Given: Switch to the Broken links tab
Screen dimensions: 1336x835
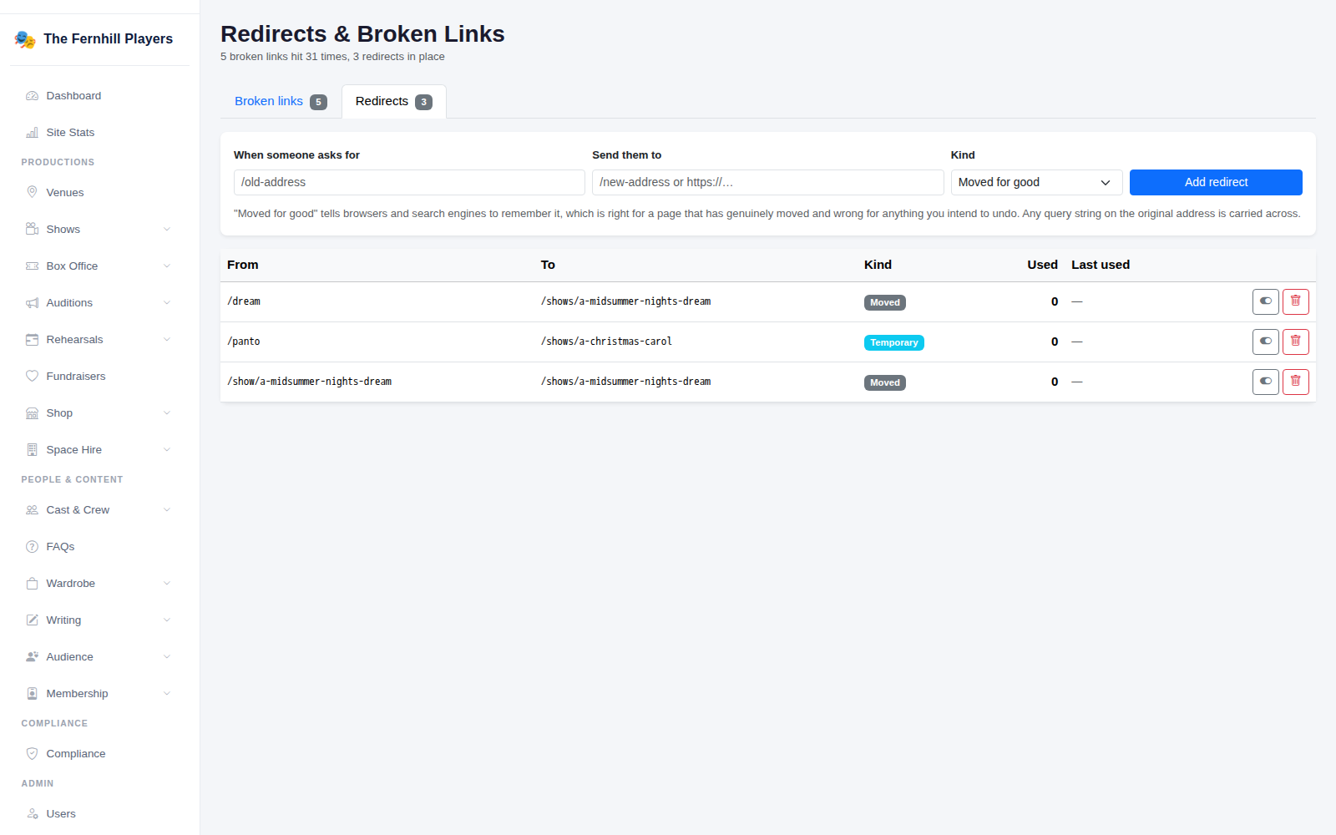Looking at the screenshot, I should coord(281,101).
